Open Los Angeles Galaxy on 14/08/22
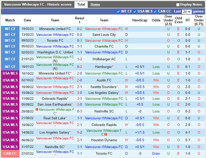Screen dimensions: 206x158 54,133
